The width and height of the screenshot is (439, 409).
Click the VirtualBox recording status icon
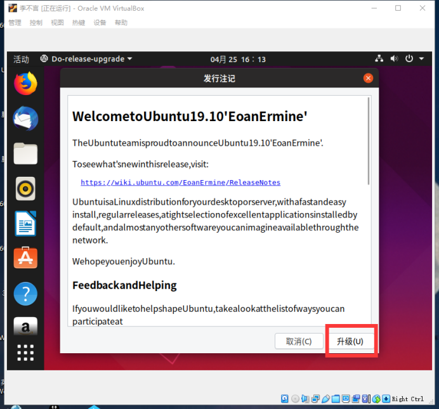[x=356, y=399]
